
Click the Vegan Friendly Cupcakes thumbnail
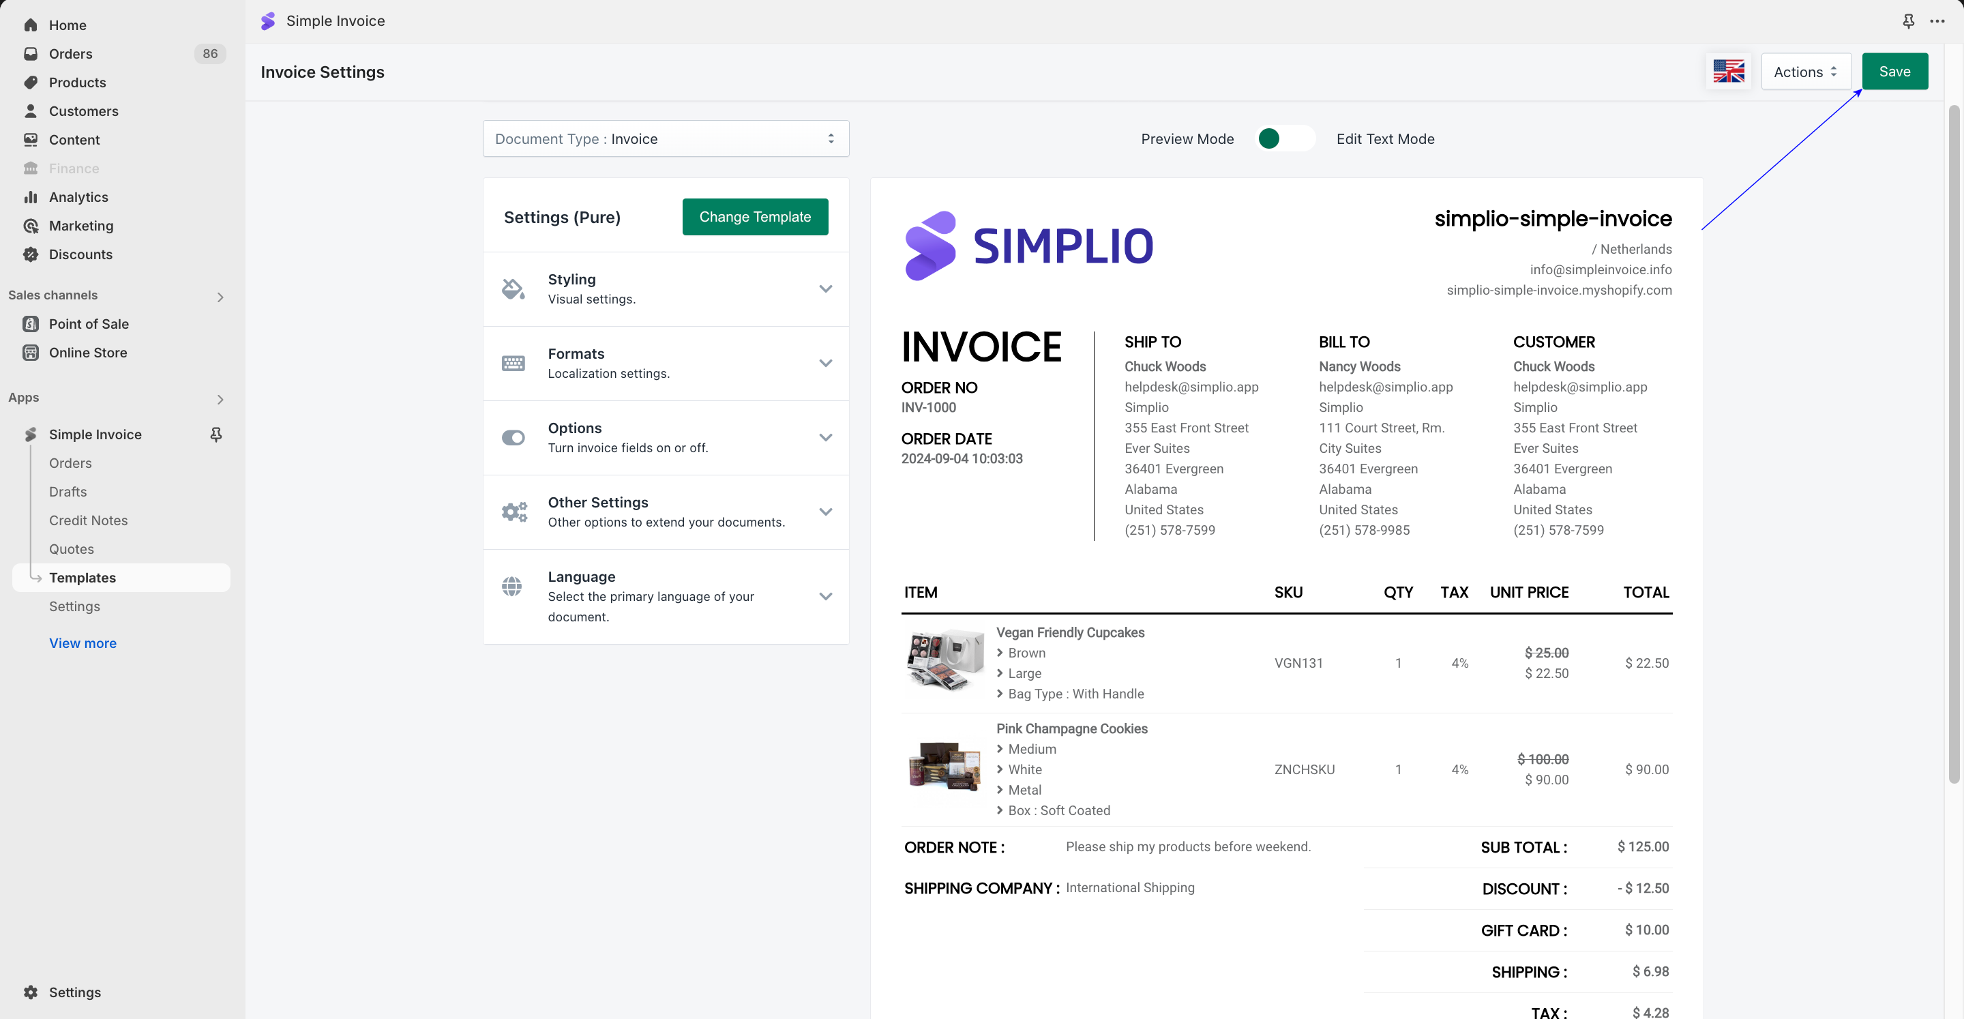coord(944,662)
